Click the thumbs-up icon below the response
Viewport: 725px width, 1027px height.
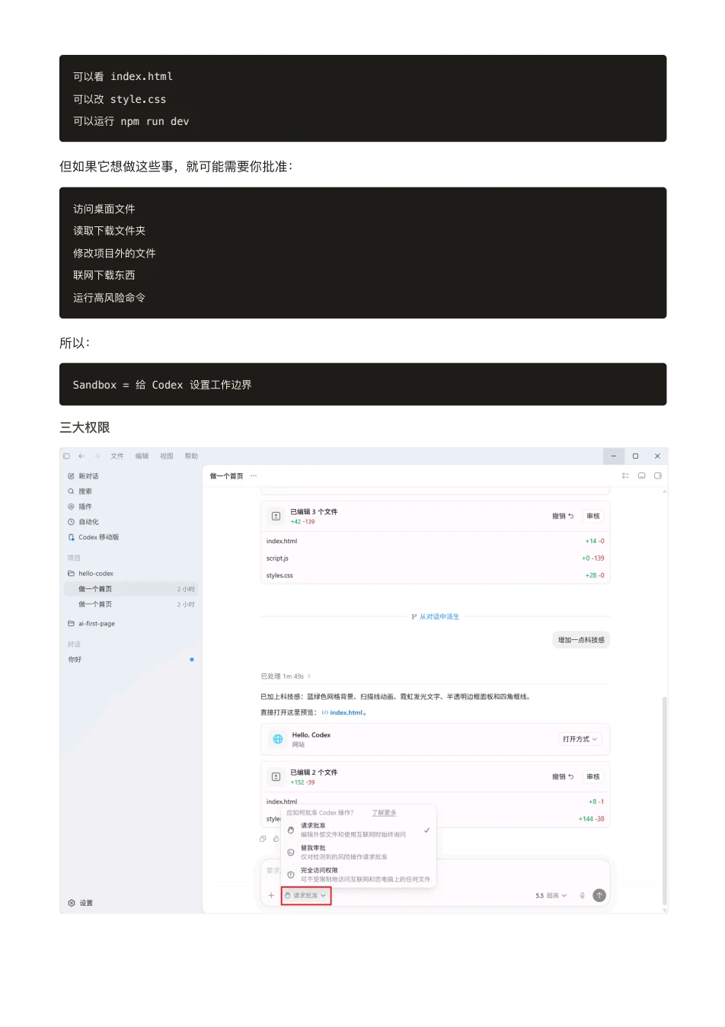point(276,839)
